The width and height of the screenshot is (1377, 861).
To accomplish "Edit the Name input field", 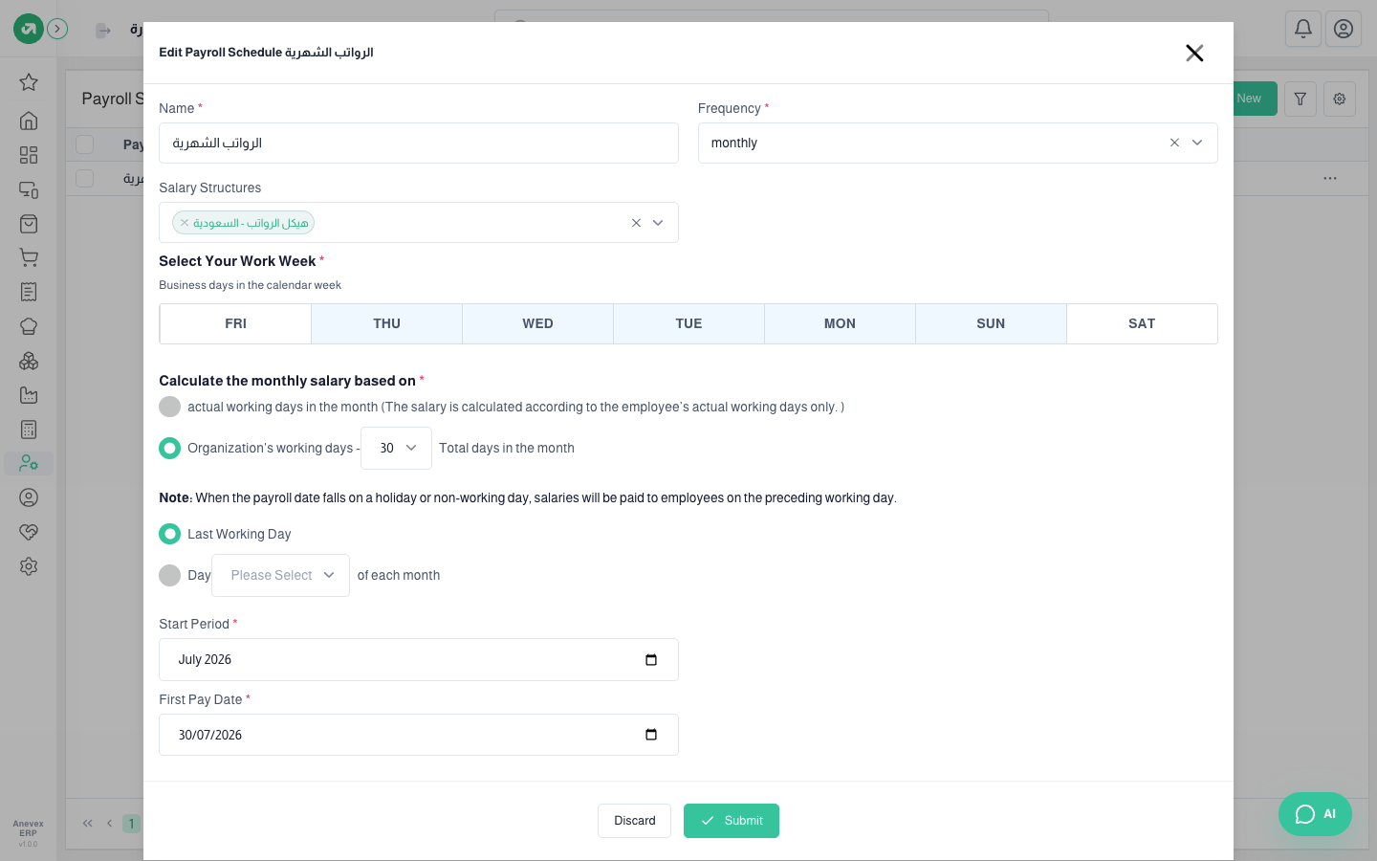I will tap(419, 143).
